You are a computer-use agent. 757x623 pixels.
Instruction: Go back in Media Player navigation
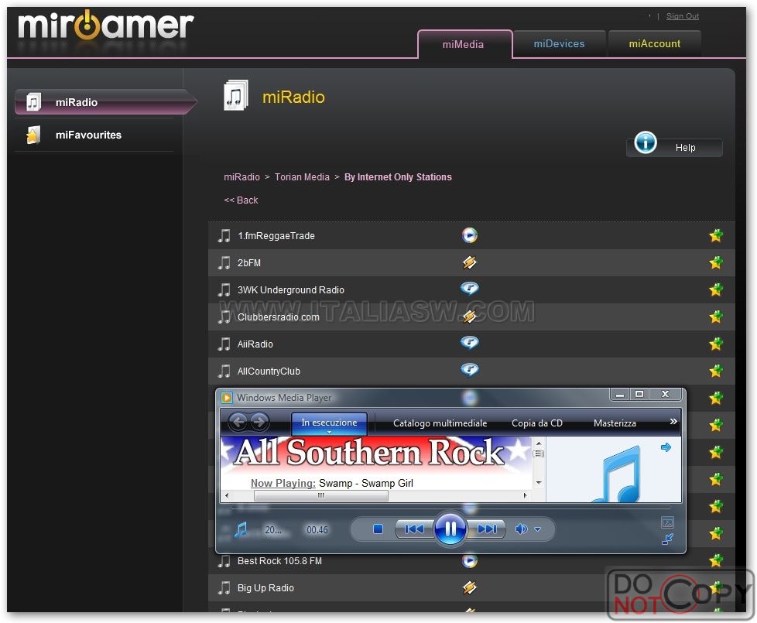[x=238, y=423]
